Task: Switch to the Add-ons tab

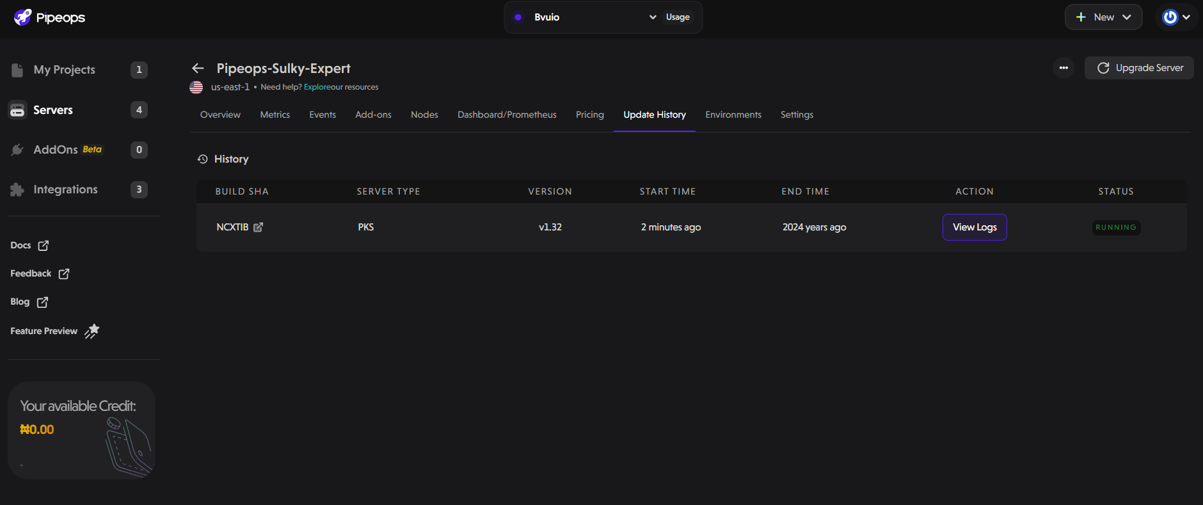Action: [x=373, y=115]
